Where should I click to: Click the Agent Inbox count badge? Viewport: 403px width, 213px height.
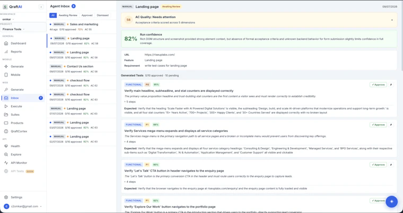74,6
